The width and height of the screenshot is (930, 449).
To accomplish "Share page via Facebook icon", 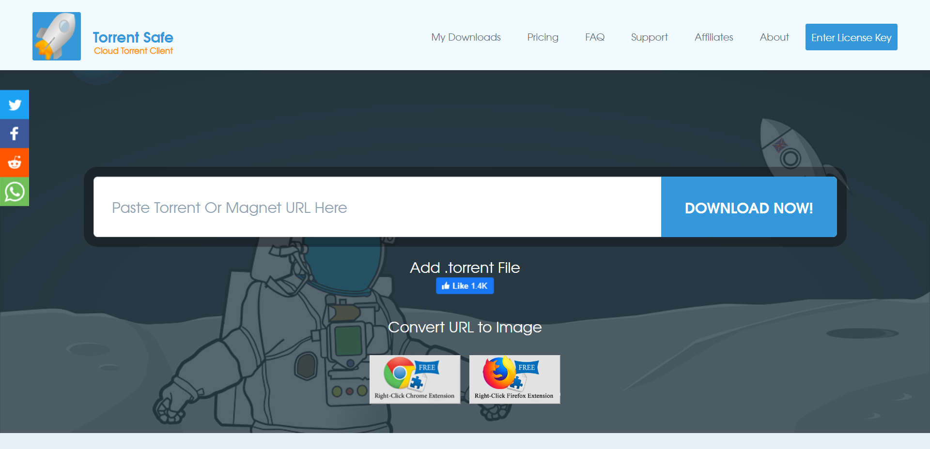I will pyautogui.click(x=15, y=134).
